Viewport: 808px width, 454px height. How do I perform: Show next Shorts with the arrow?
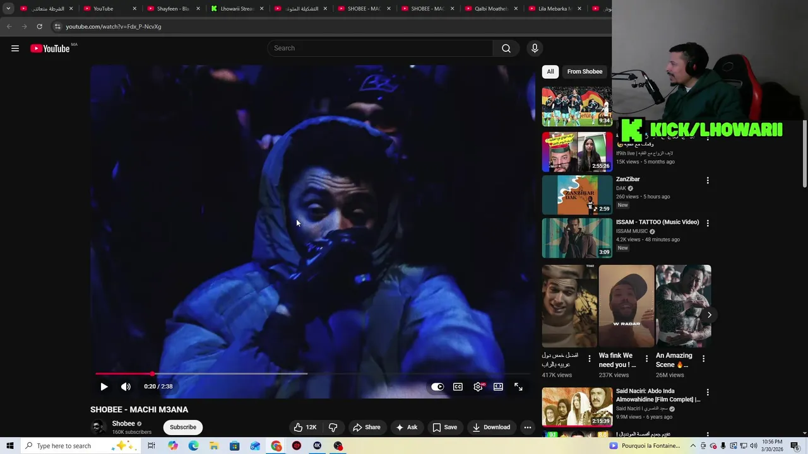[709, 315]
